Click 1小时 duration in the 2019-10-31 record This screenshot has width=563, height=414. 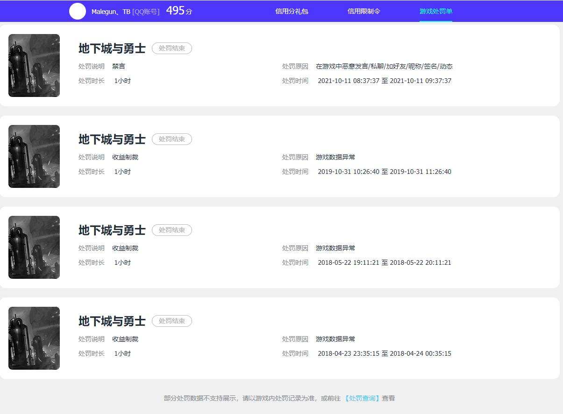point(122,172)
